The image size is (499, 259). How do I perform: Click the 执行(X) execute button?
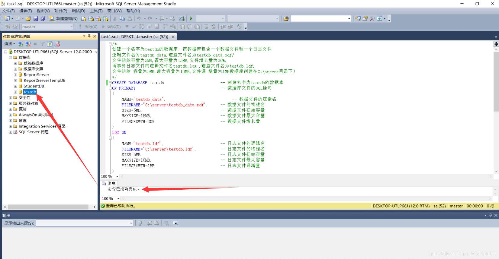[x=88, y=27]
